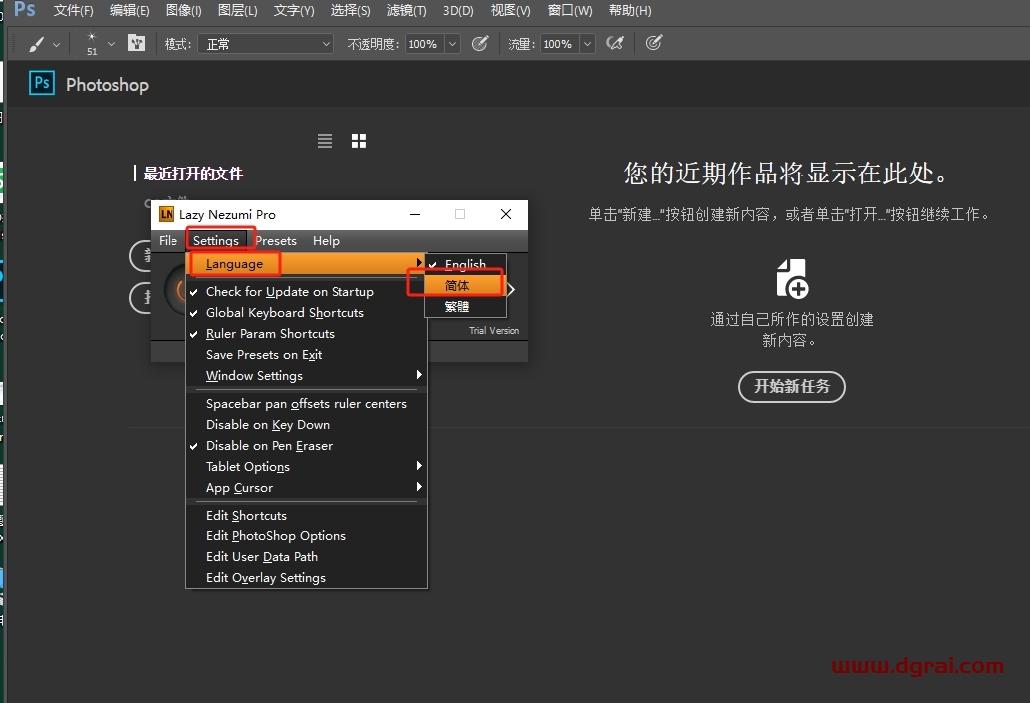Toggle Check for Update on Startup
Viewport: 1030px width, 703px height.
pos(307,292)
